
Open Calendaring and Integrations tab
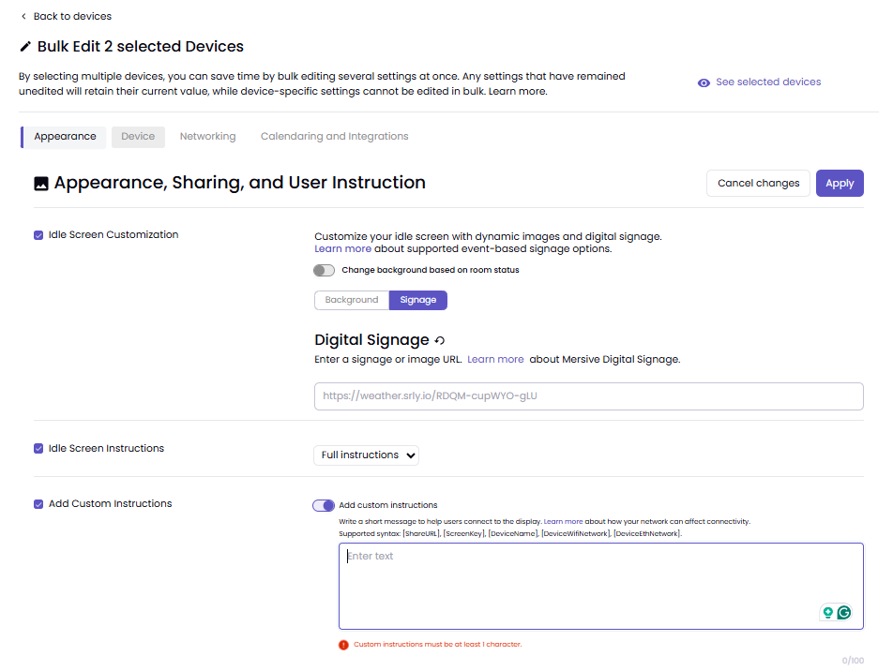pos(334,137)
